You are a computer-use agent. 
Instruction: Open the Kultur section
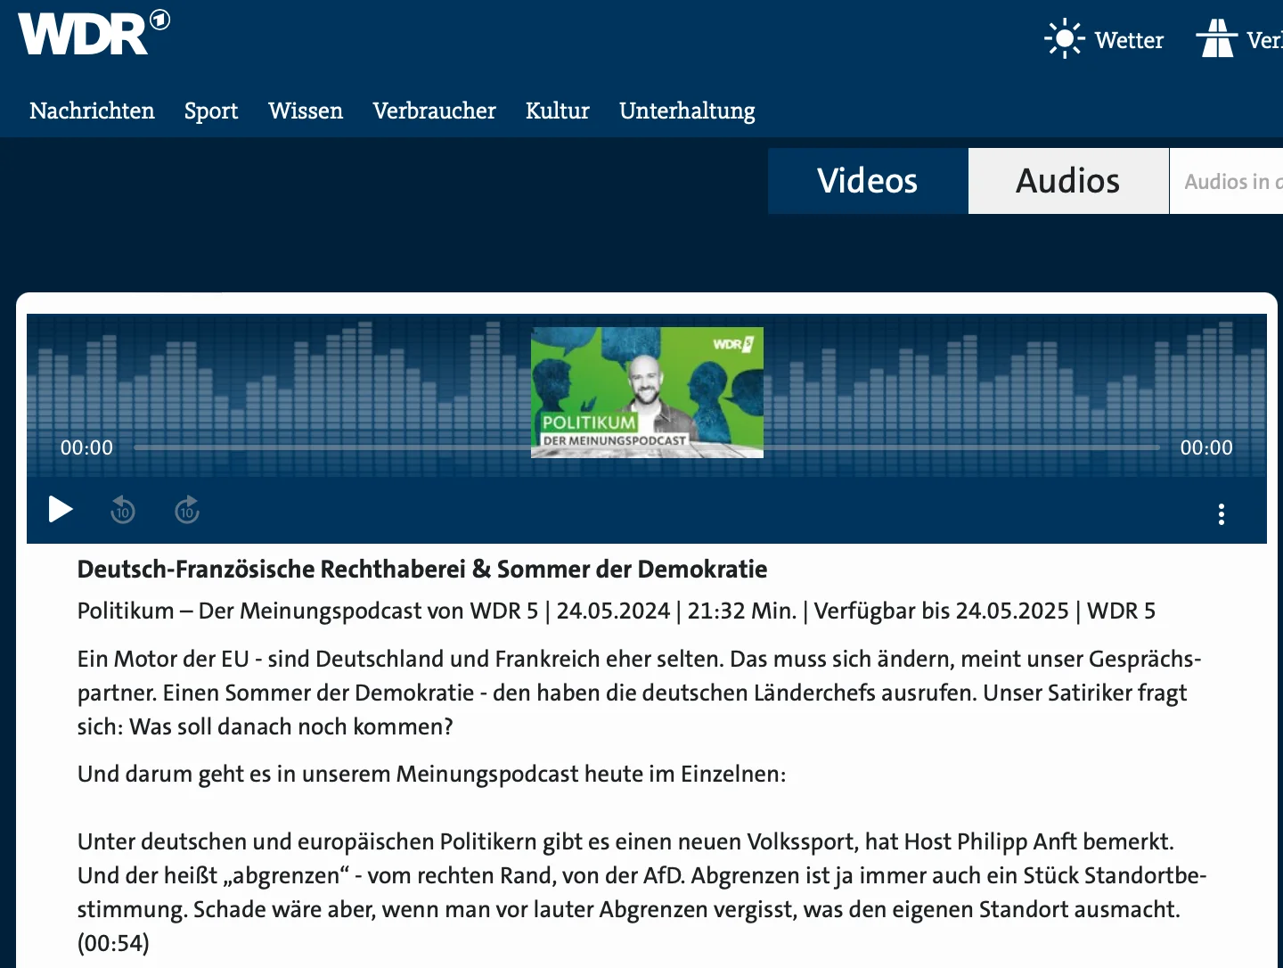[x=557, y=111]
